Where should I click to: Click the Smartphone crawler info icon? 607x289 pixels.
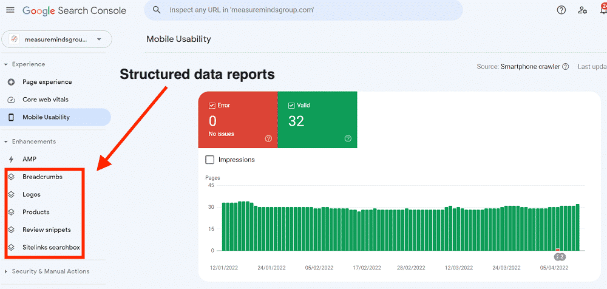[x=566, y=67]
